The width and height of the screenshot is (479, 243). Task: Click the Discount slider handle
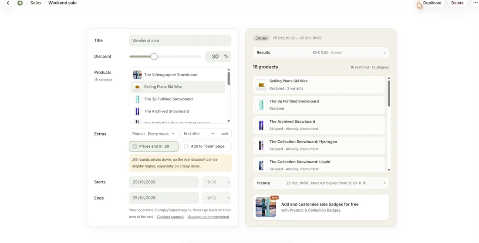click(154, 57)
